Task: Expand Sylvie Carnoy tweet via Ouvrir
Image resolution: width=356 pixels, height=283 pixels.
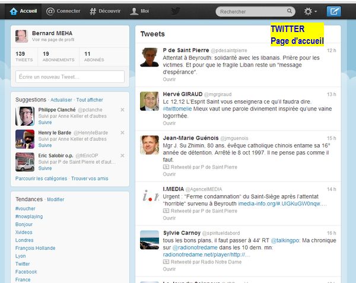Action: [169, 269]
